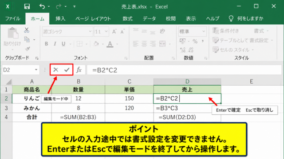Open 条件付き書式 conditional formatting

point(241,31)
